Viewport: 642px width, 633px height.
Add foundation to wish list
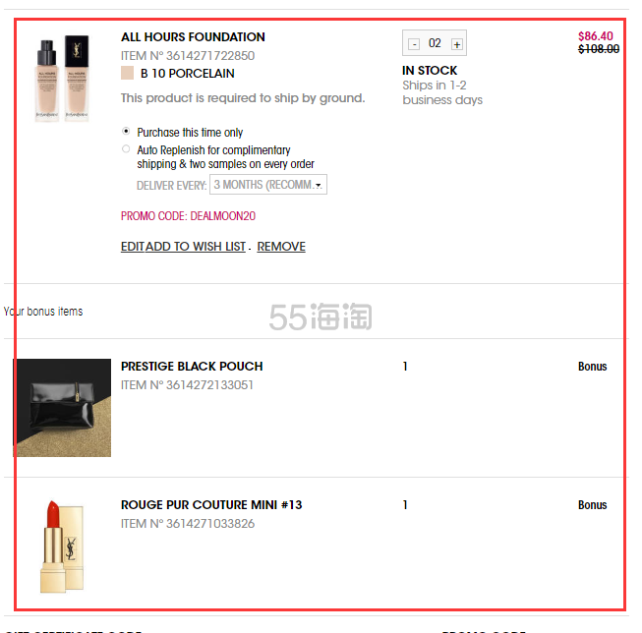[196, 246]
